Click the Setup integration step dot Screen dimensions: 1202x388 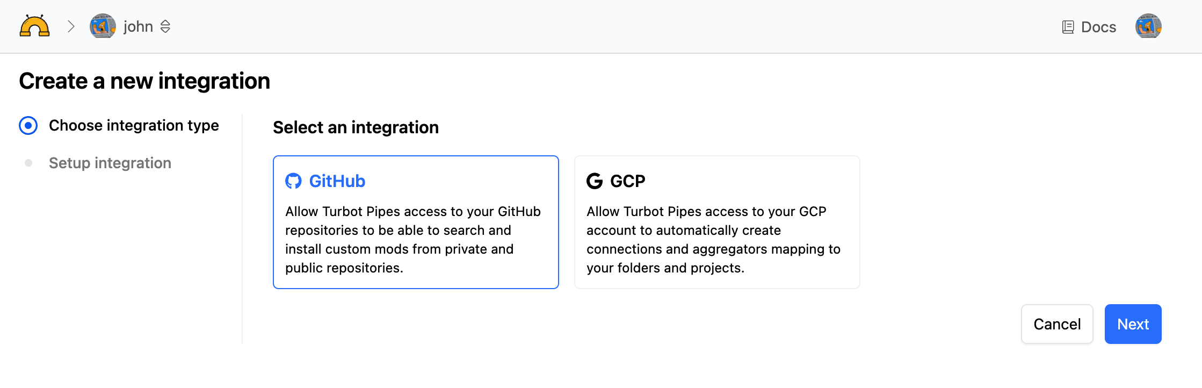(x=28, y=163)
